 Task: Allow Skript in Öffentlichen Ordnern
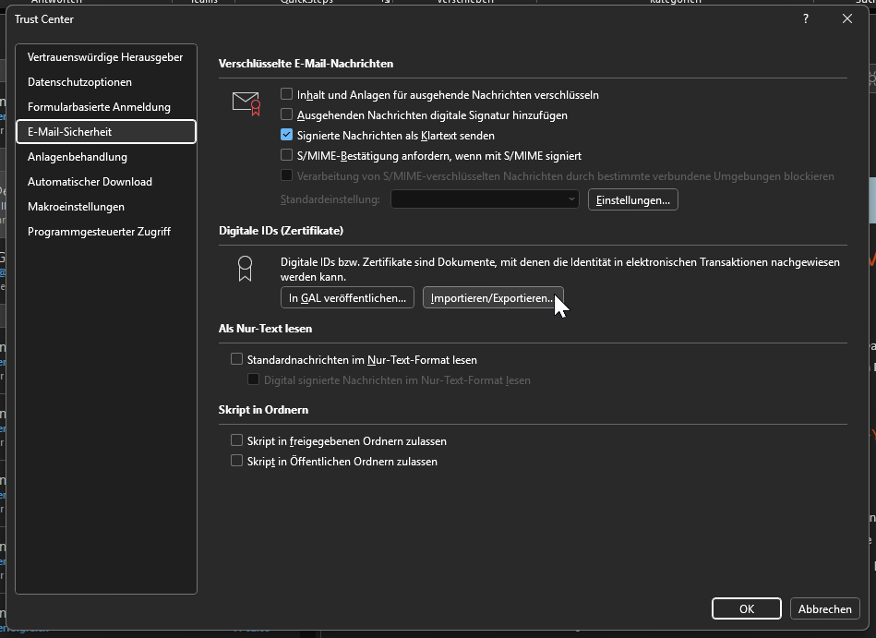pos(237,462)
